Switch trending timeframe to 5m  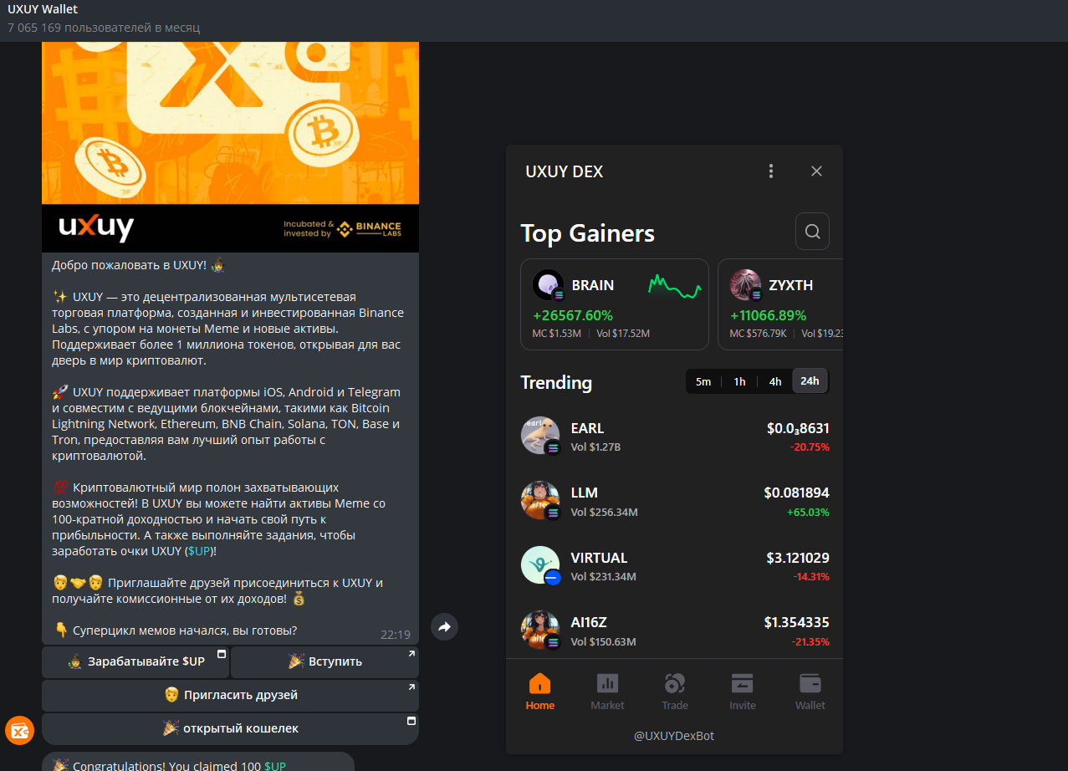coord(703,381)
